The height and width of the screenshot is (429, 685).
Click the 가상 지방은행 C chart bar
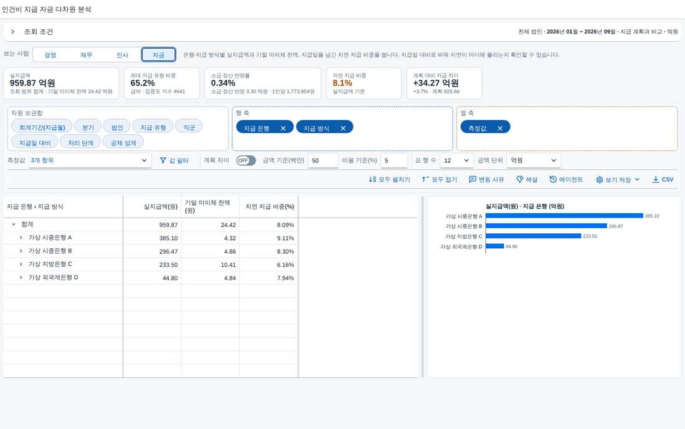pyautogui.click(x=534, y=236)
